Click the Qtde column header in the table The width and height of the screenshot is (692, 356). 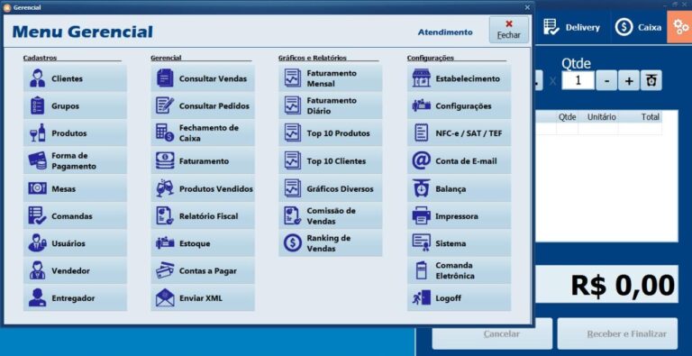coord(568,117)
